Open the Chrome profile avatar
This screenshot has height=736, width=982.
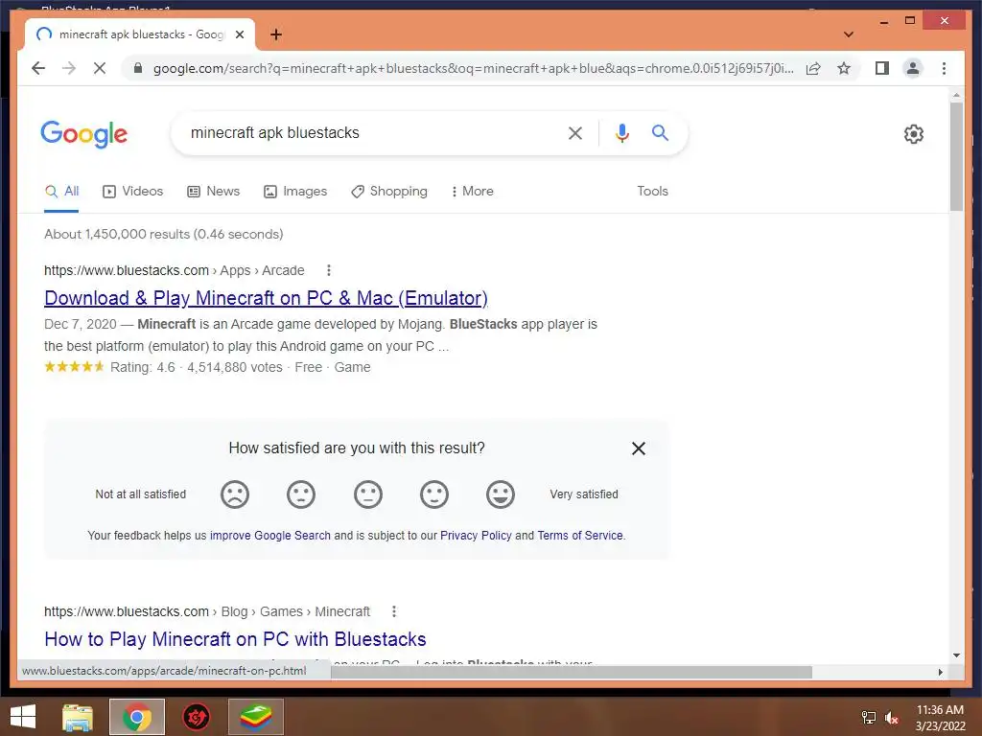click(x=913, y=68)
